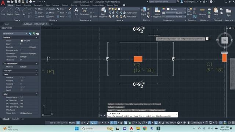The width and height of the screenshot is (235, 132).
Task: Activate the Trim command
Action: (60, 9)
